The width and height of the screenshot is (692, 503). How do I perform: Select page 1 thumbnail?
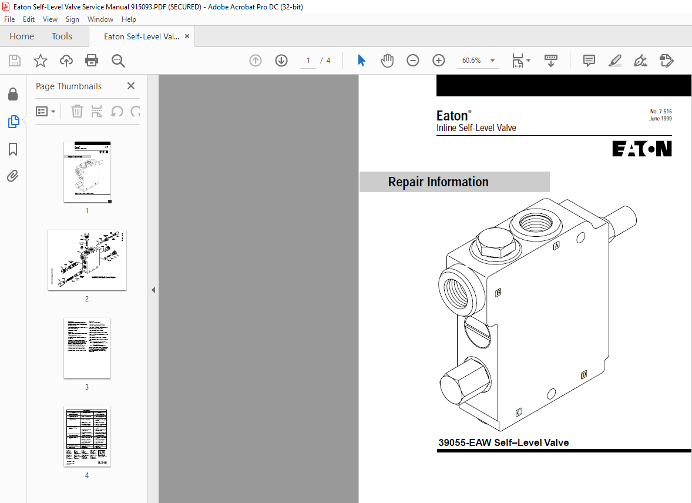click(87, 172)
